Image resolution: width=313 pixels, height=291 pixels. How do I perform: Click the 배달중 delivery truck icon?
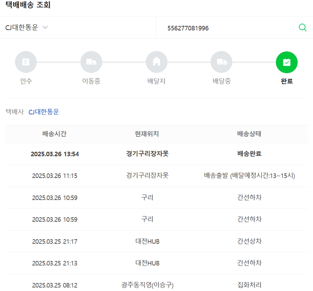tap(222, 62)
